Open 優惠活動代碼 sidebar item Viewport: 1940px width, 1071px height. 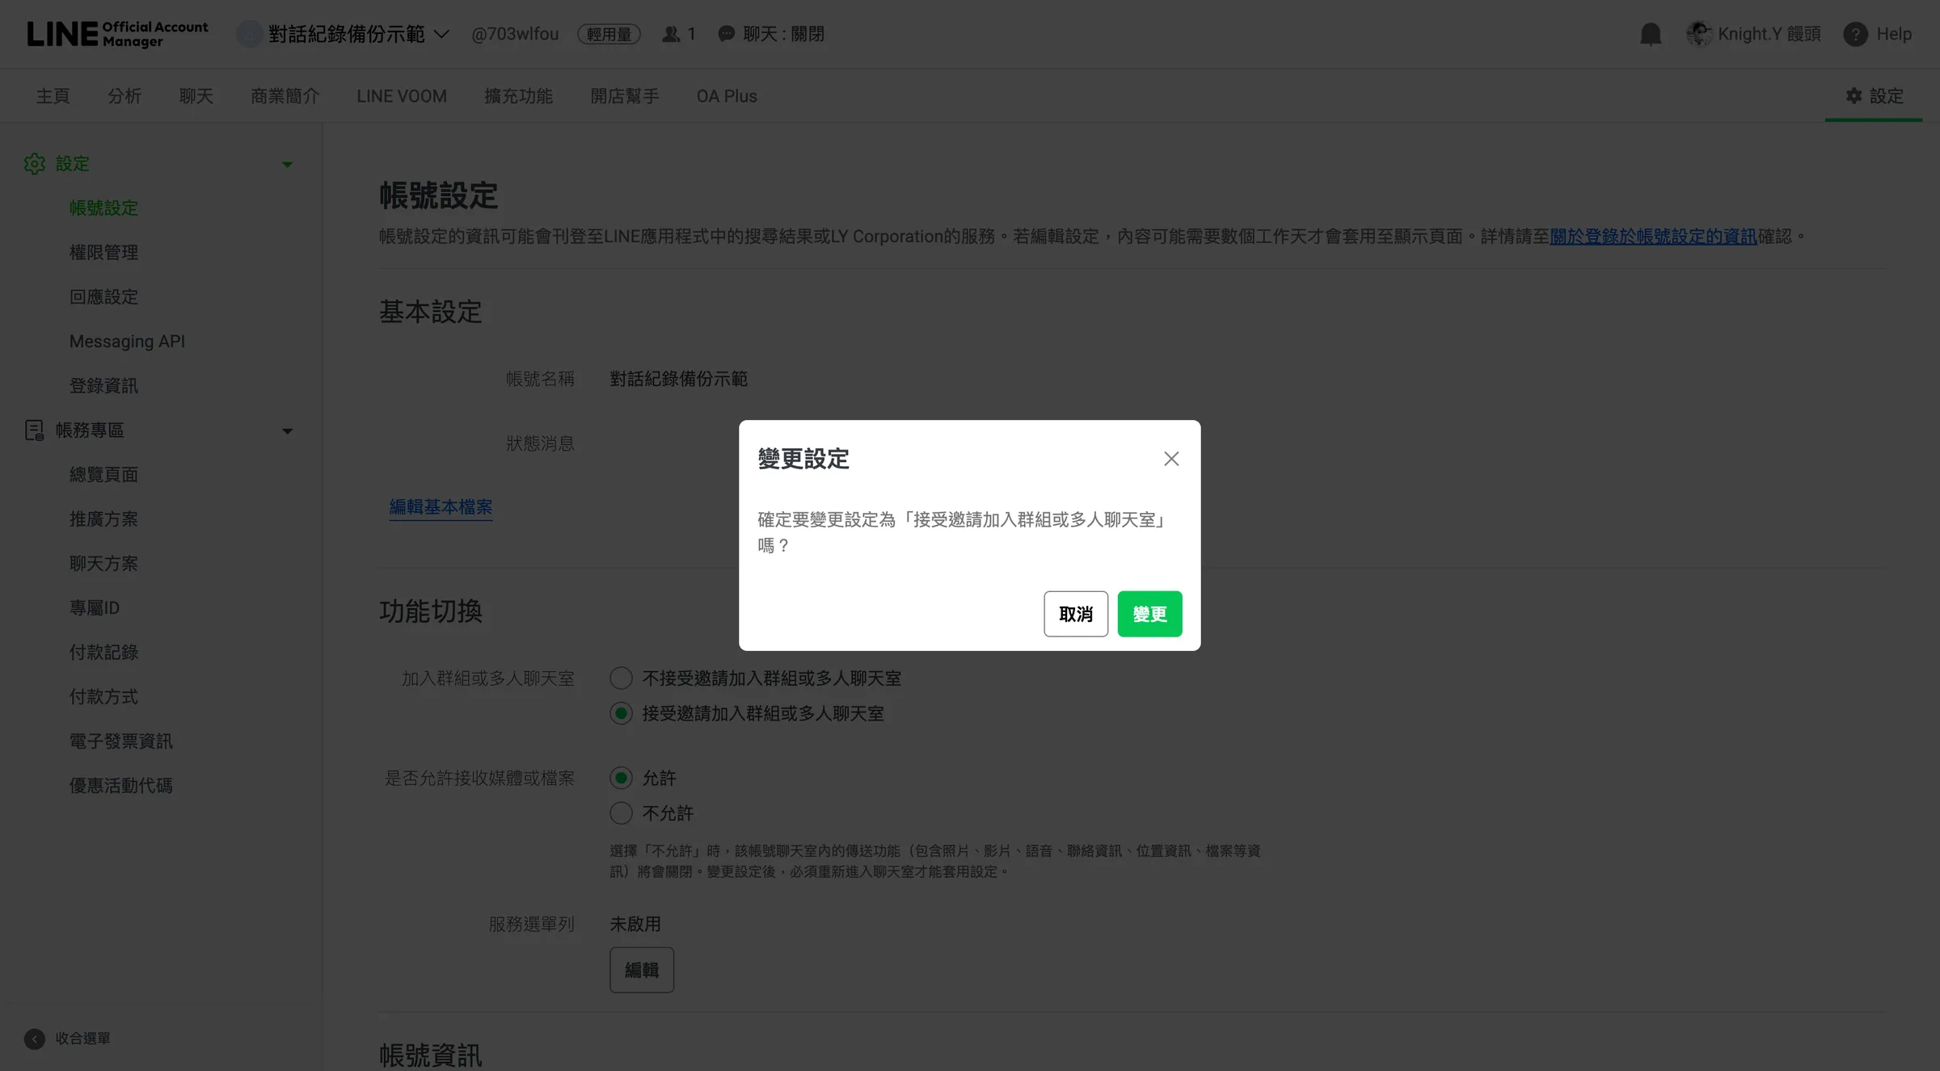121,786
